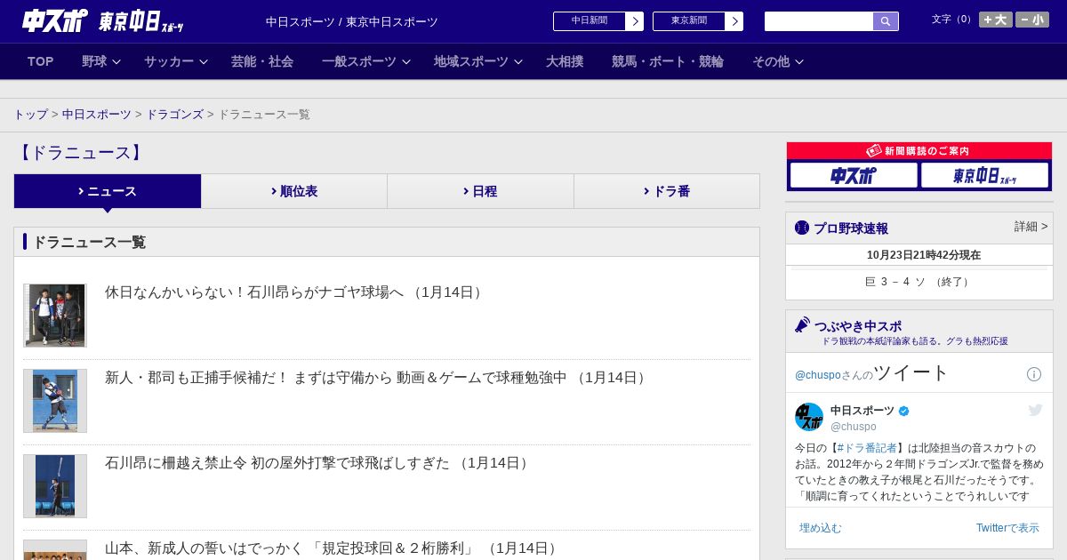
Task: Click 東京中日スポーツ subscription banner button
Action: click(x=984, y=175)
